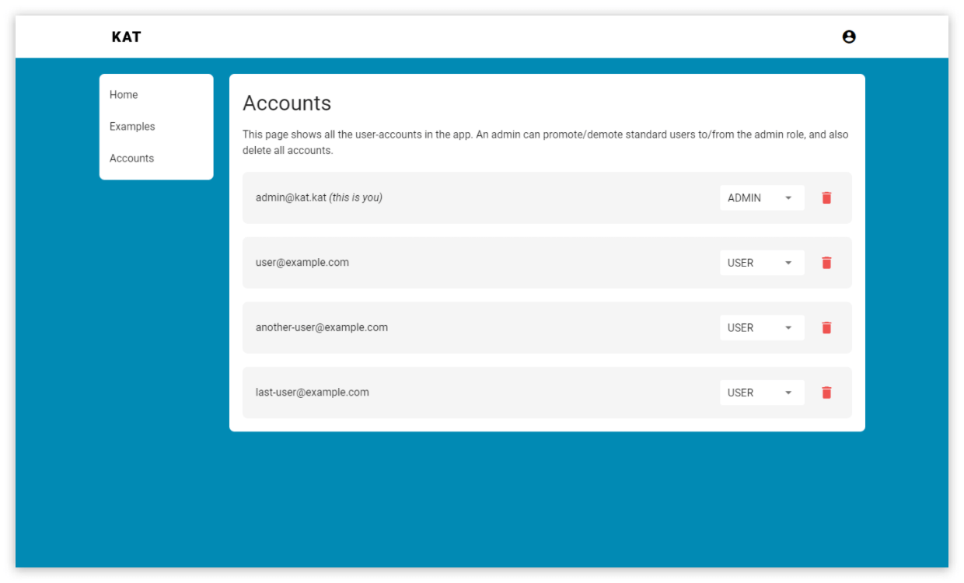Select the admin@kat.kat email text
This screenshot has width=964, height=583.
click(291, 197)
